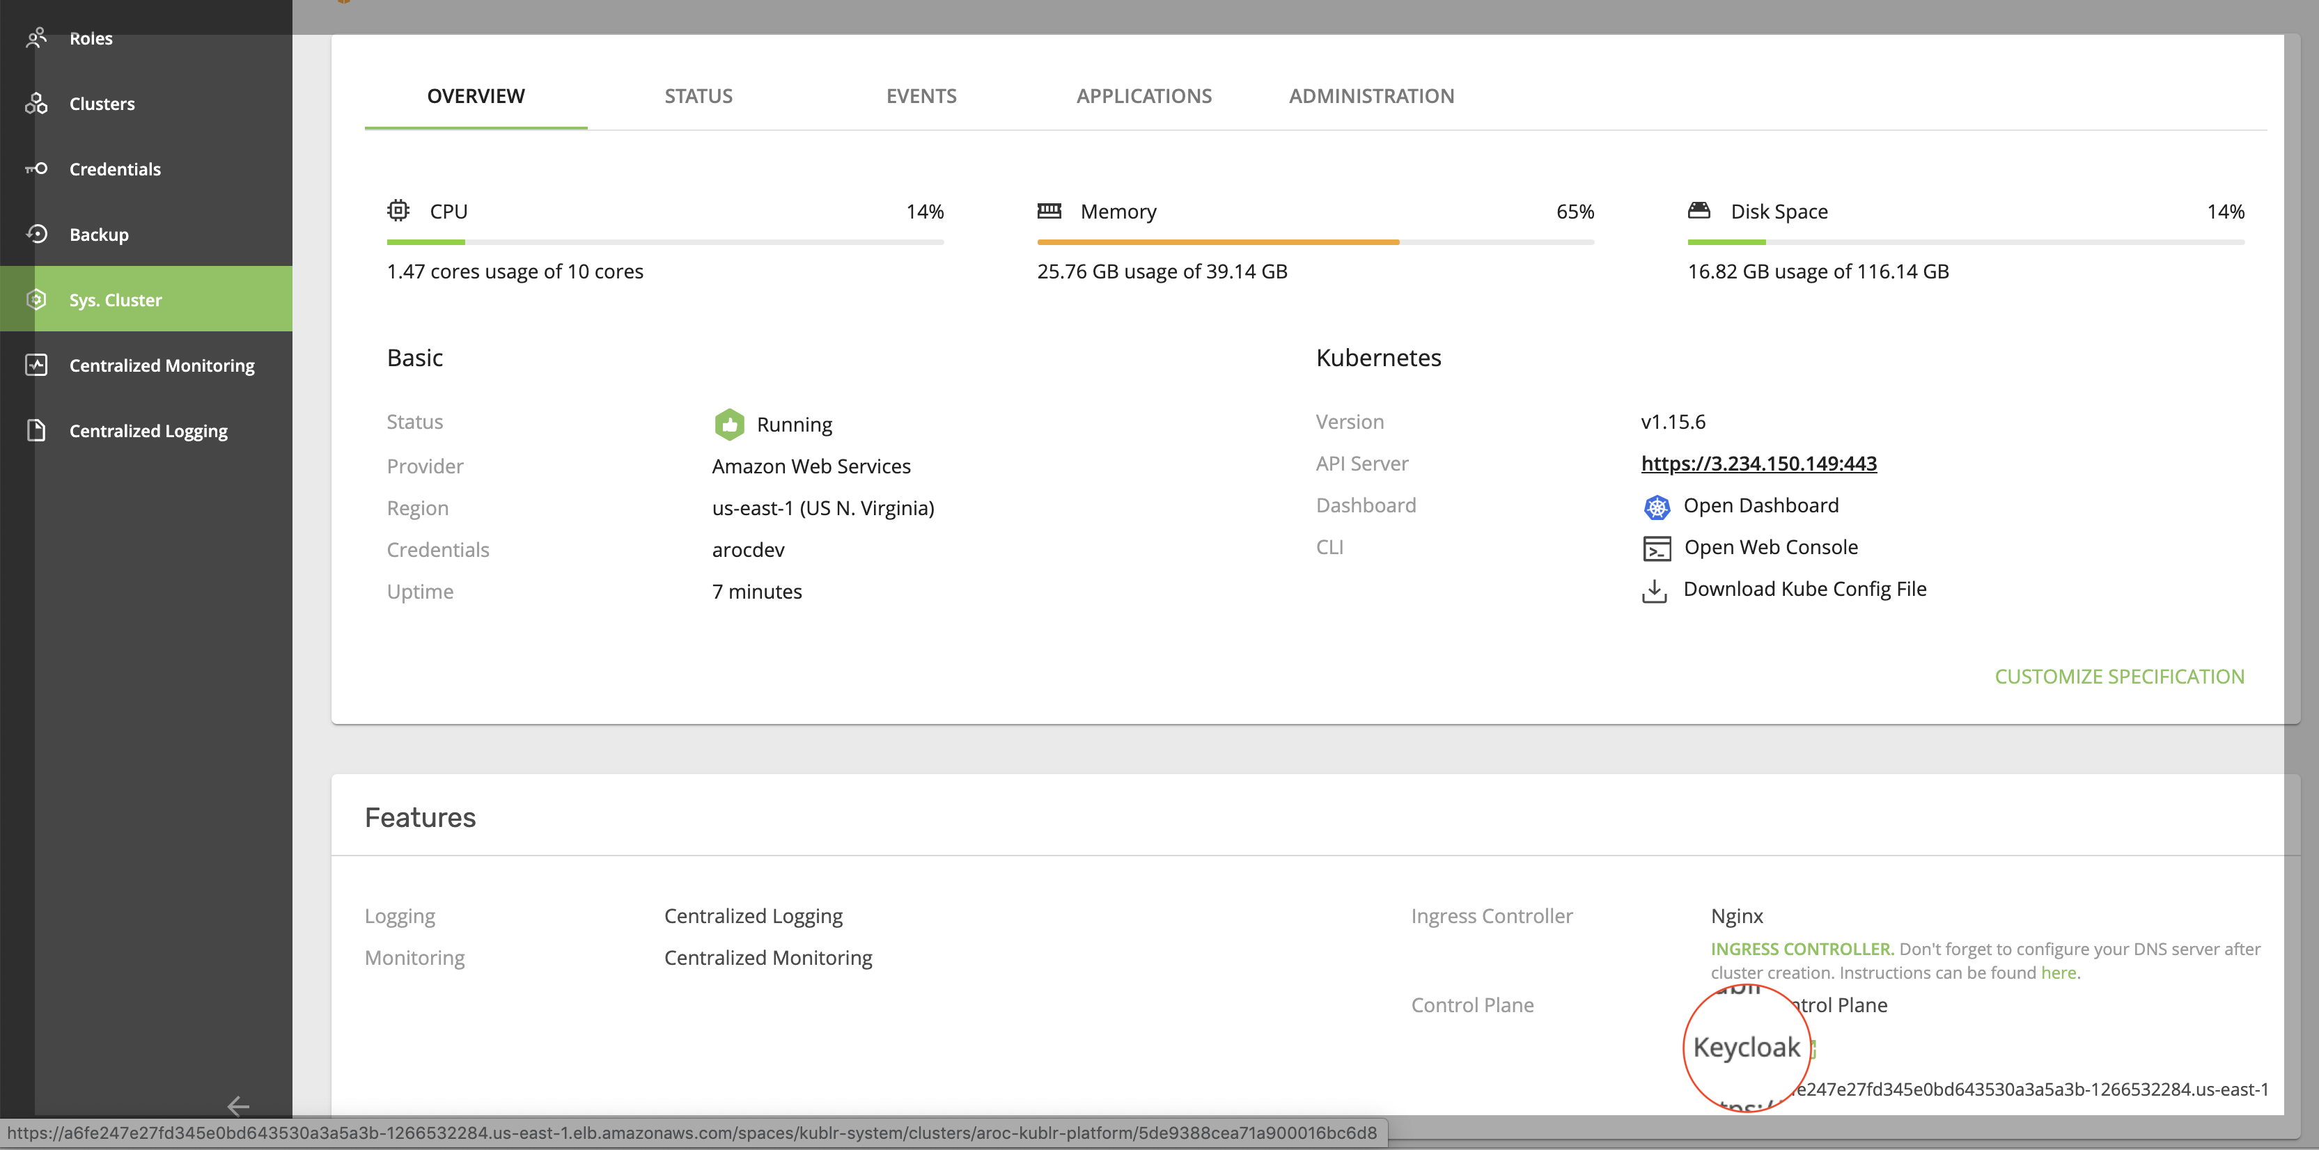Click the web console terminal icon

(1657, 549)
